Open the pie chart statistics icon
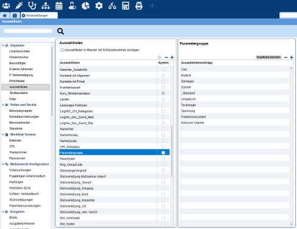297x229 pixels. pyautogui.click(x=86, y=6)
